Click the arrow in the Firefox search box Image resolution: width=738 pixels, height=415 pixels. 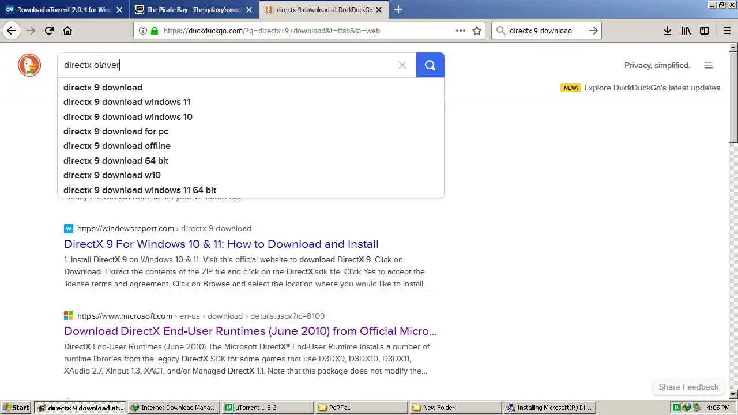tap(593, 31)
